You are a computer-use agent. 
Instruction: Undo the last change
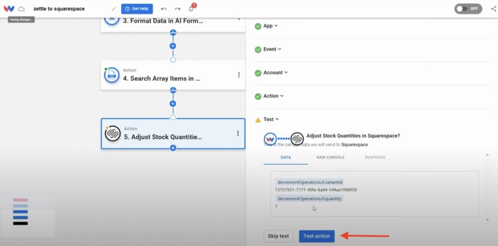(x=164, y=9)
